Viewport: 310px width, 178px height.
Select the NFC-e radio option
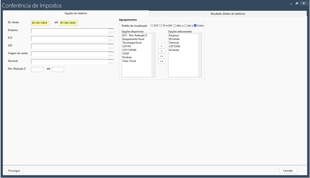[x=175, y=25]
